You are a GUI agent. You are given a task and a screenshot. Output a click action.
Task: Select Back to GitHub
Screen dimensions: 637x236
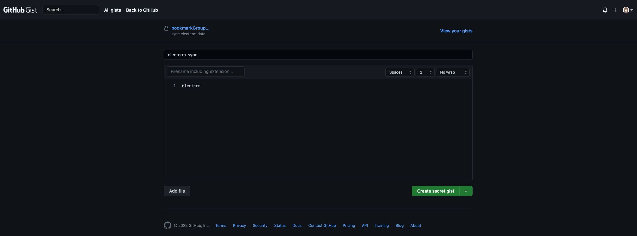(x=142, y=10)
